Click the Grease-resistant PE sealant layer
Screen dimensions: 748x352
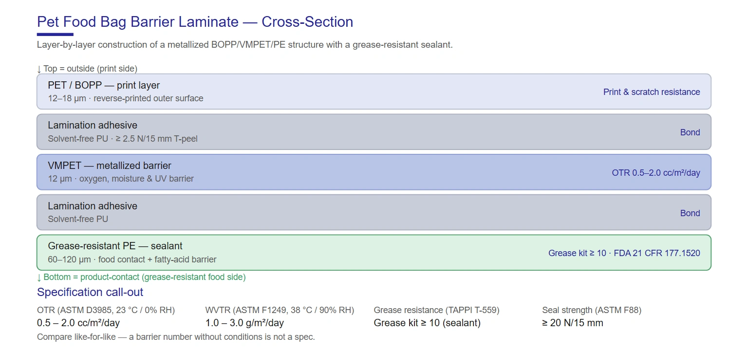click(x=374, y=253)
